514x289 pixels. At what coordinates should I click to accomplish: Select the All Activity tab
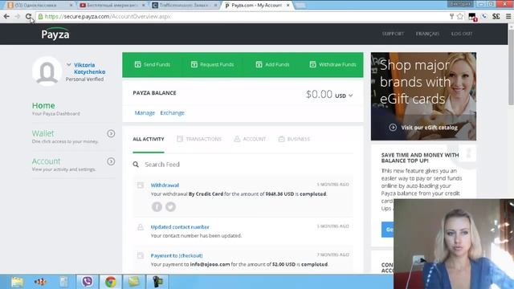tap(148, 139)
